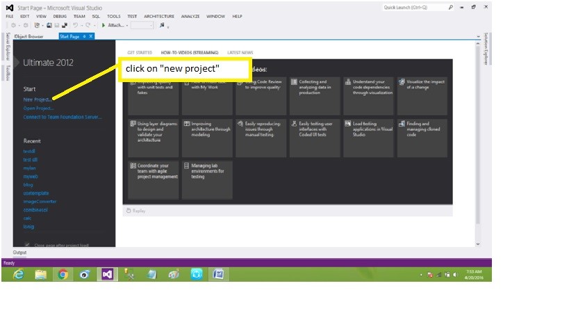569x320 pixels.
Task: Open video Collecting and analyzing data in production
Action: 315,96
